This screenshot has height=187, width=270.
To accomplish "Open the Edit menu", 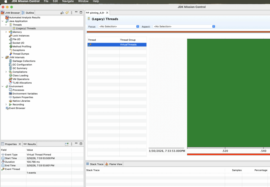I will point(55,1).
